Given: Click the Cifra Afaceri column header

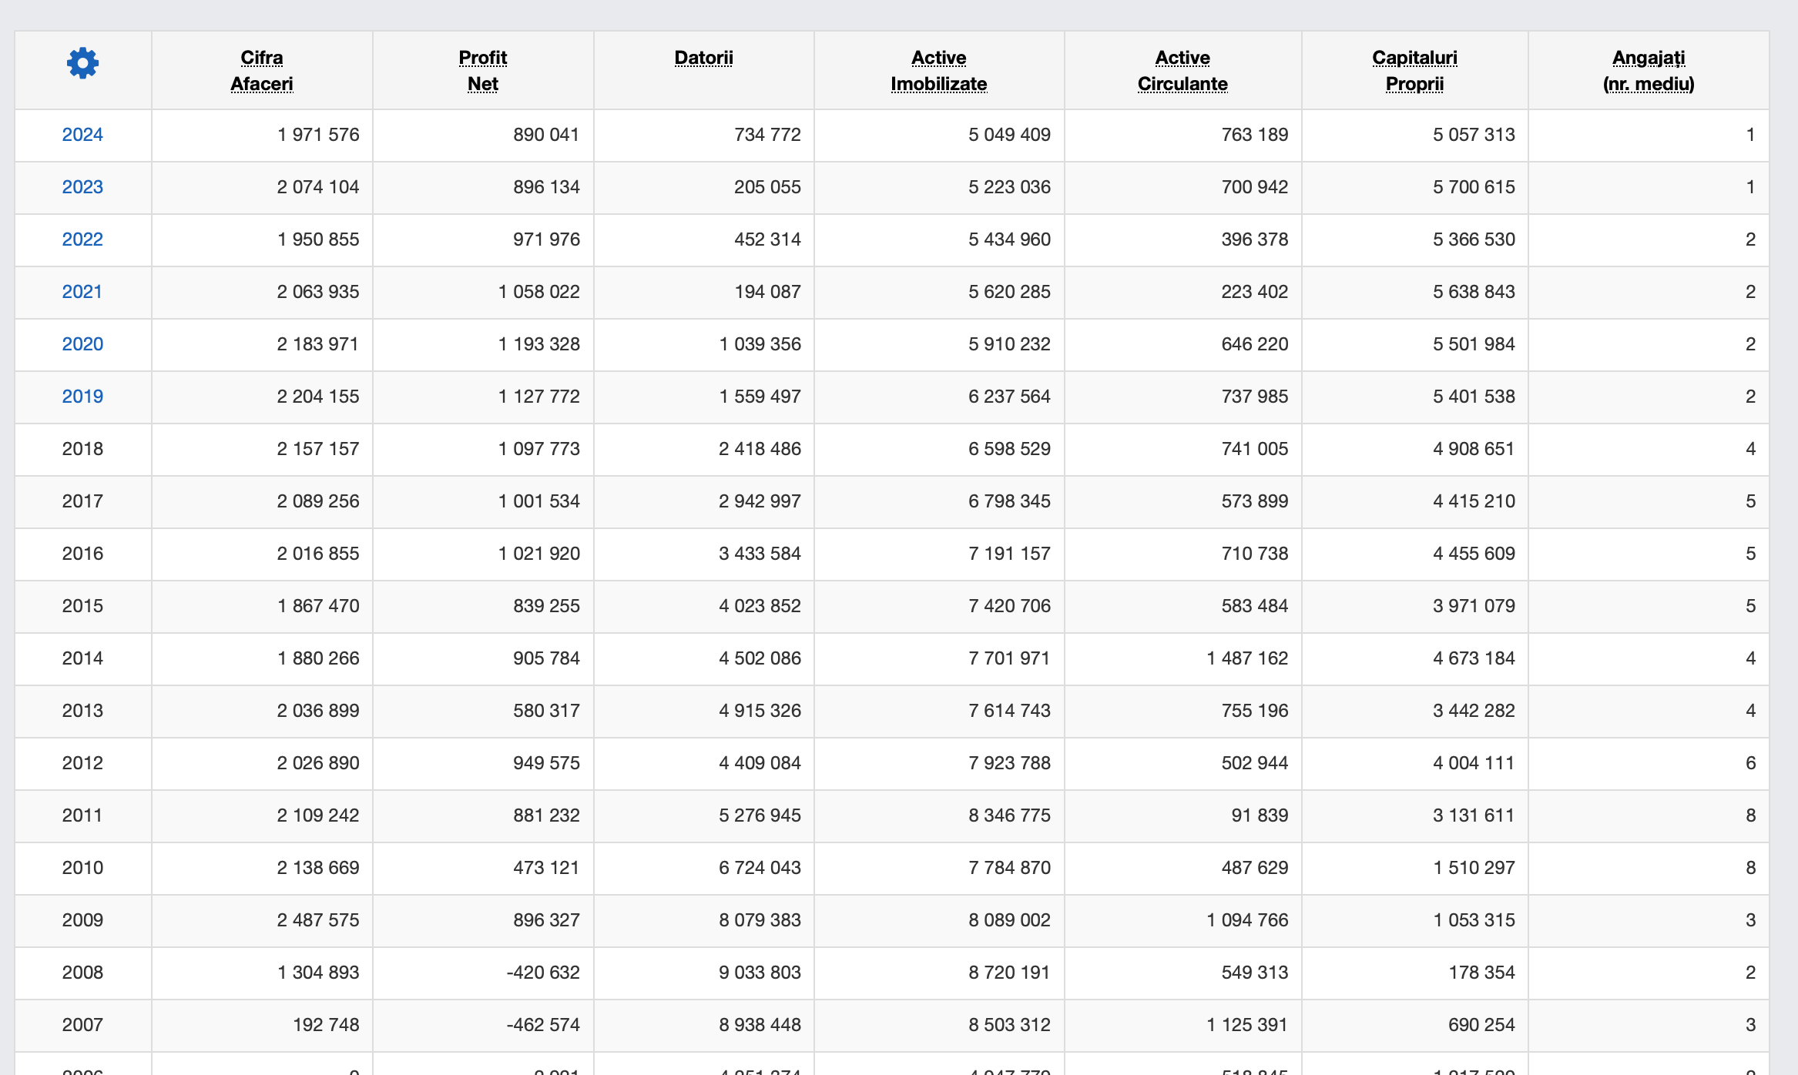Looking at the screenshot, I should tap(262, 71).
